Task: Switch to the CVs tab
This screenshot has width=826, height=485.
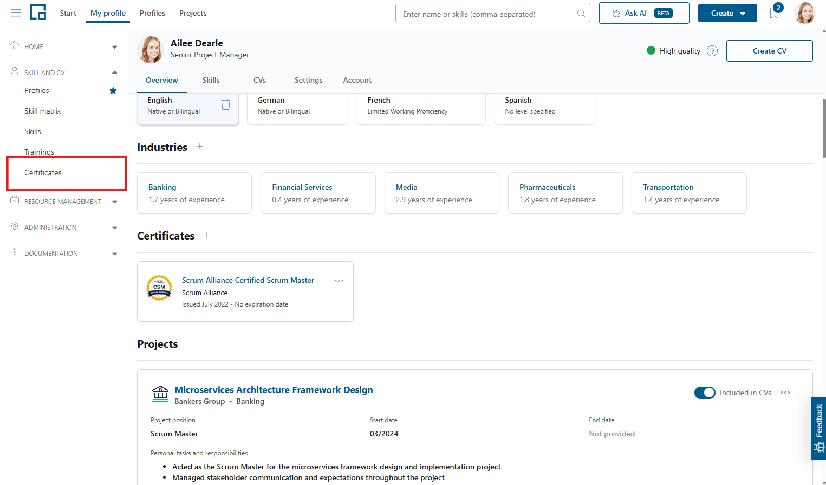Action: point(260,80)
